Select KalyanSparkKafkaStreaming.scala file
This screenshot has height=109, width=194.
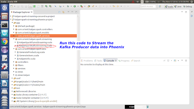coord(35,46)
